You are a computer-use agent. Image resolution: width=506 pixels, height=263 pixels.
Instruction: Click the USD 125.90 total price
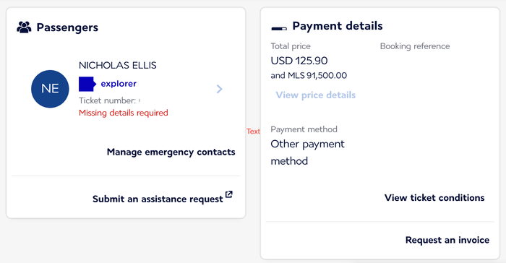point(299,61)
